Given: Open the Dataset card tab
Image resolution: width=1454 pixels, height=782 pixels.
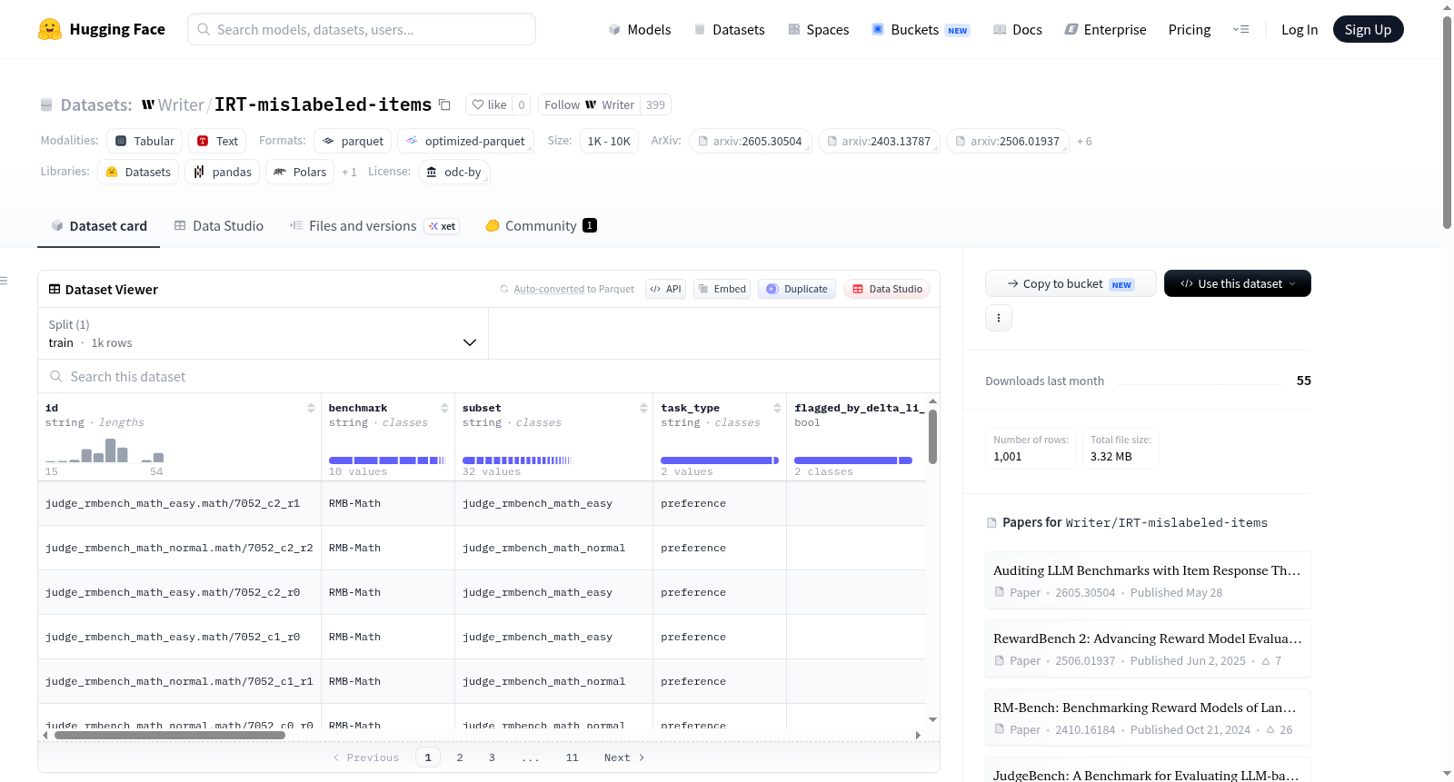Looking at the screenshot, I should tap(99, 226).
